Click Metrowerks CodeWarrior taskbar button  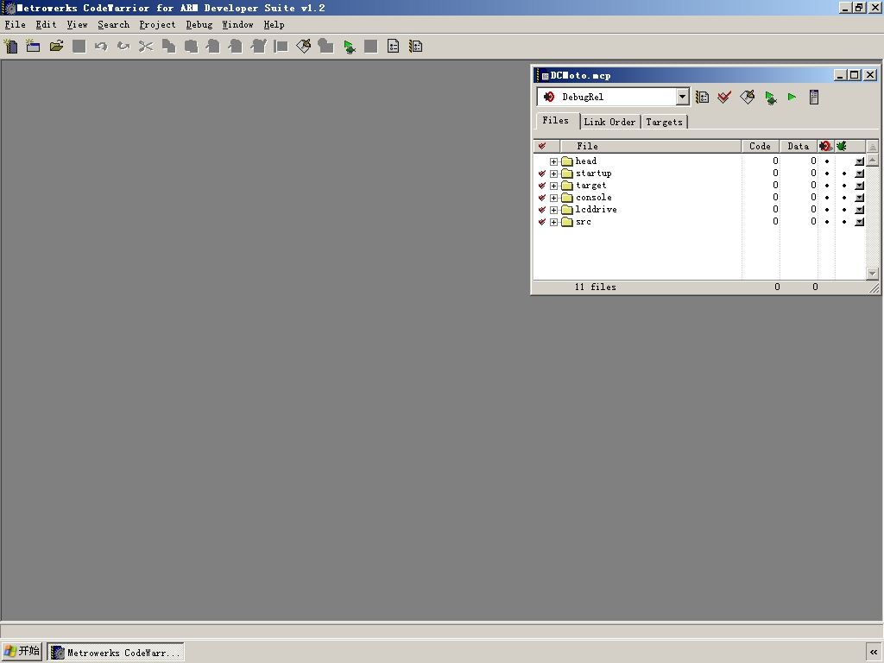(116, 653)
